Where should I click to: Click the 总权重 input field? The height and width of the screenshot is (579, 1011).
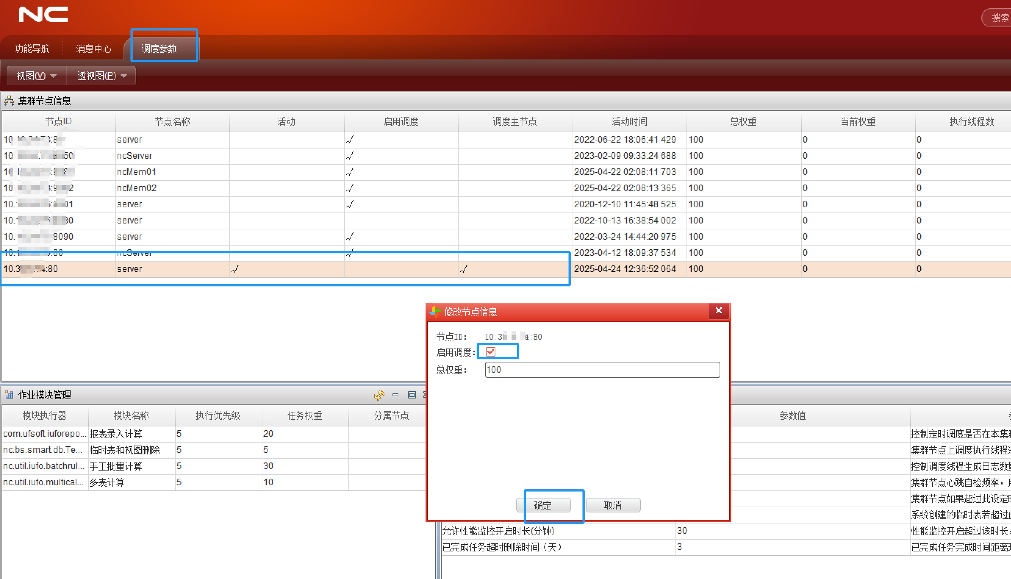tap(602, 369)
